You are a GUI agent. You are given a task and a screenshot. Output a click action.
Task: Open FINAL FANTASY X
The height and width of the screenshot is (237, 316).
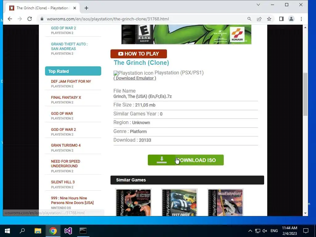(66, 98)
